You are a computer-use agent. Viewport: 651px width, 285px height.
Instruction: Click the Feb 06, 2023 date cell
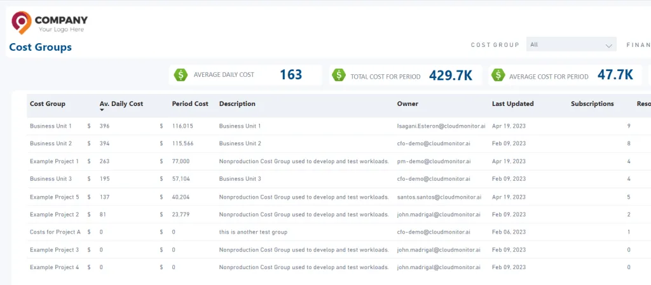tap(509, 232)
